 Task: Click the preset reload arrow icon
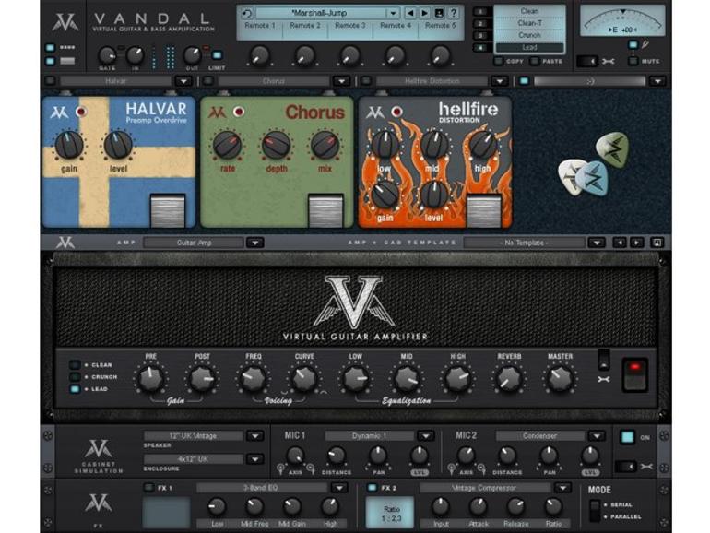247,13
